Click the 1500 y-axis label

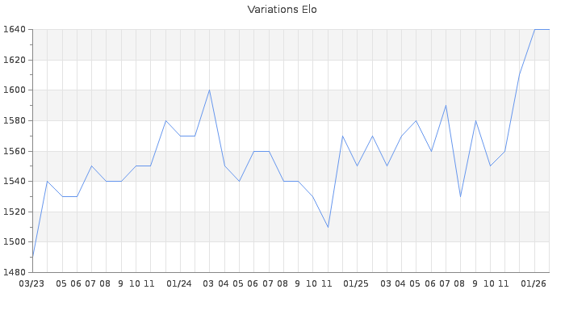pyautogui.click(x=15, y=242)
